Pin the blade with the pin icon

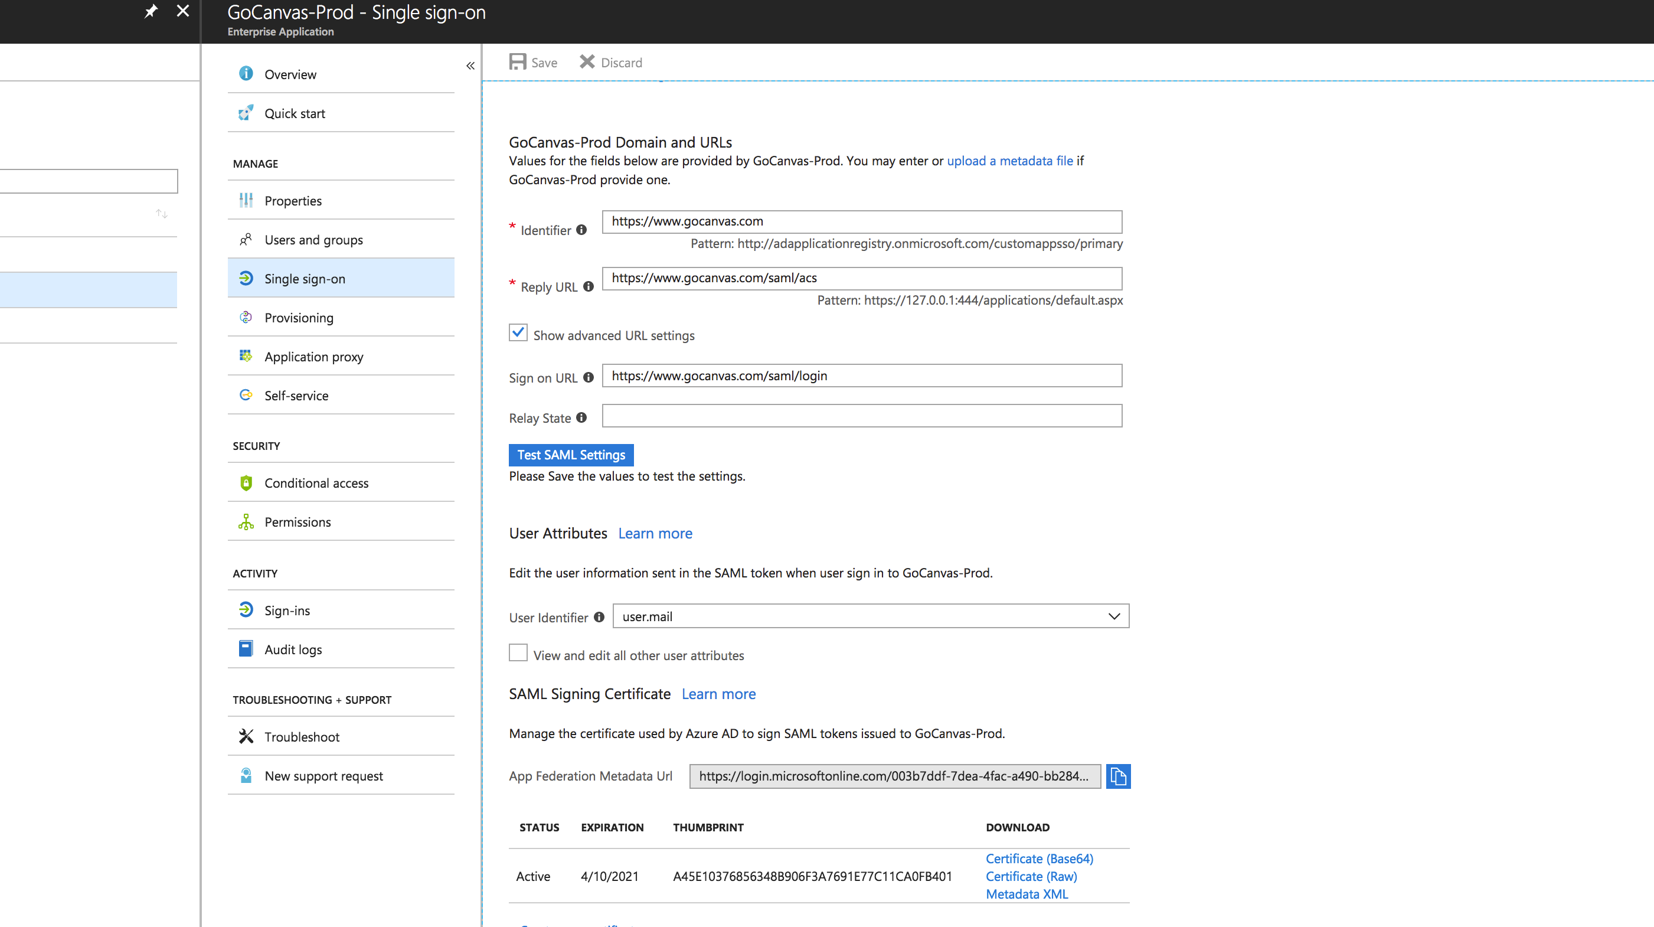pos(151,11)
